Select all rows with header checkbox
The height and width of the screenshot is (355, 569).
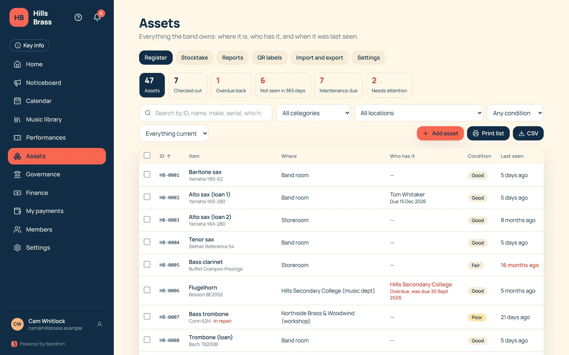(147, 155)
